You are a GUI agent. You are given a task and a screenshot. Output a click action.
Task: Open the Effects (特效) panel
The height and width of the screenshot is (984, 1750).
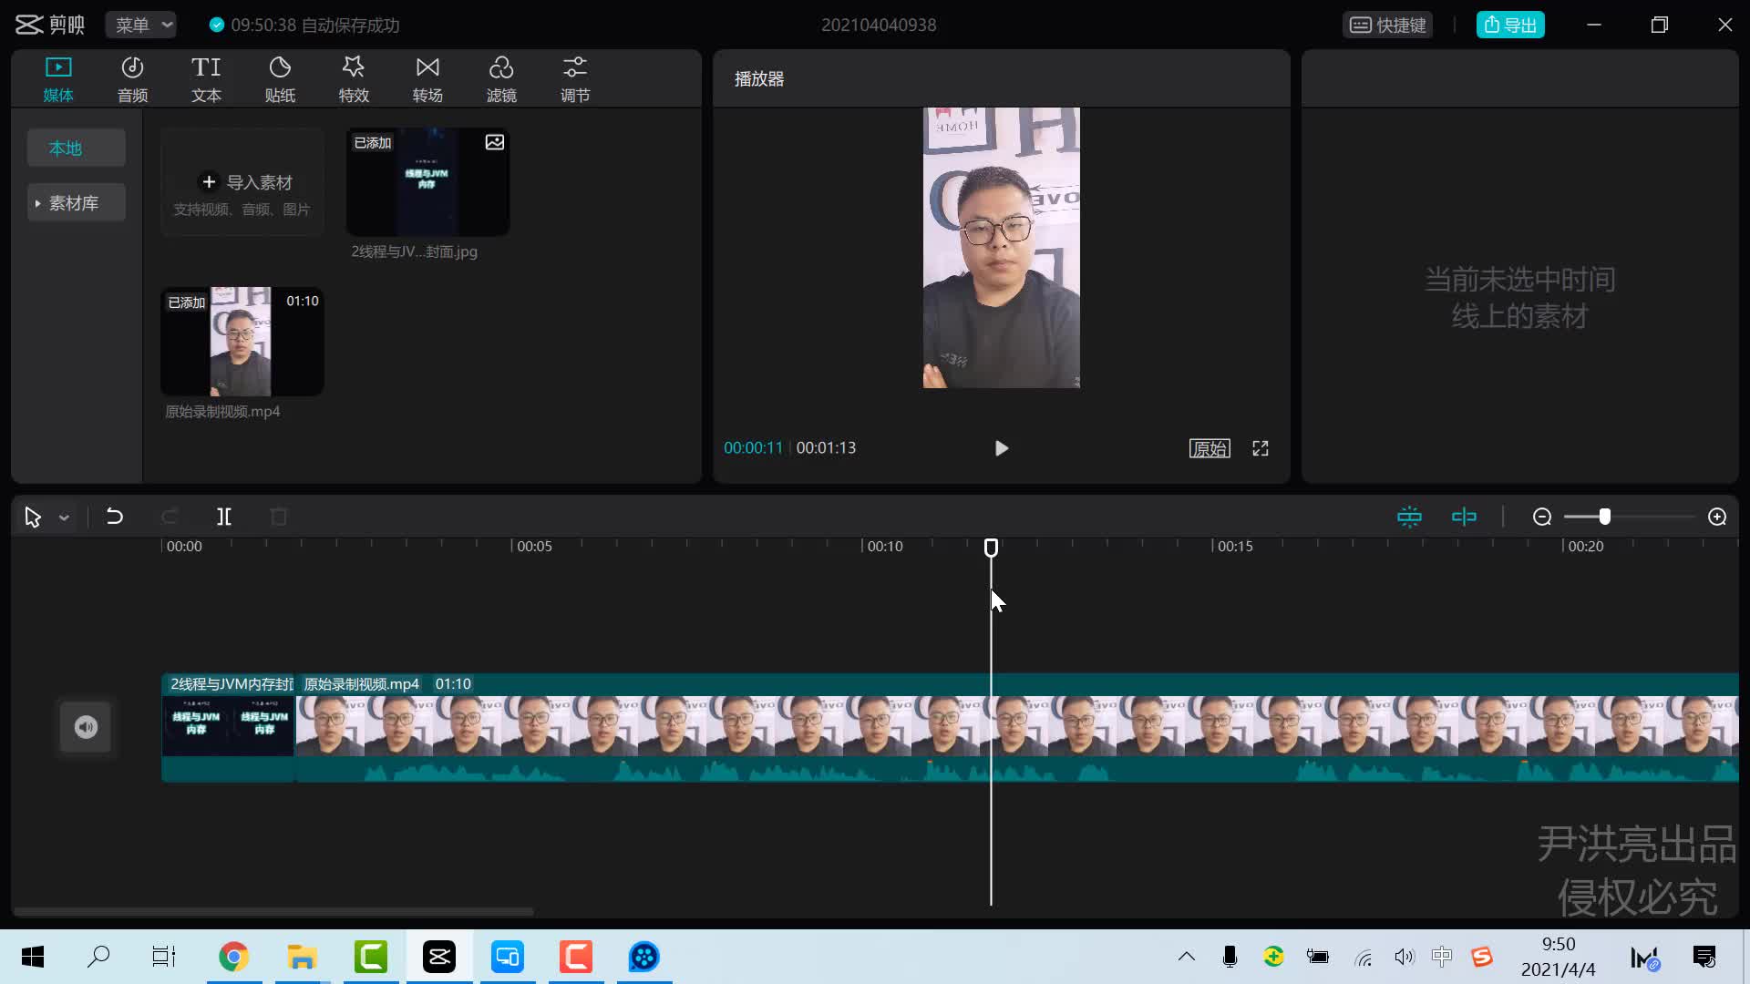(354, 79)
